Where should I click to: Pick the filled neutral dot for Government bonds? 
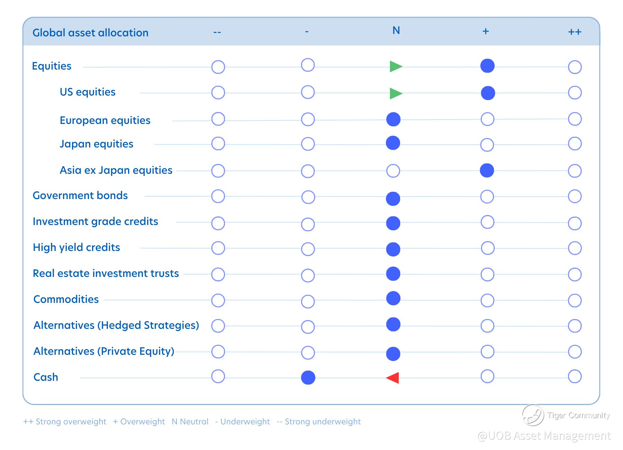click(393, 199)
